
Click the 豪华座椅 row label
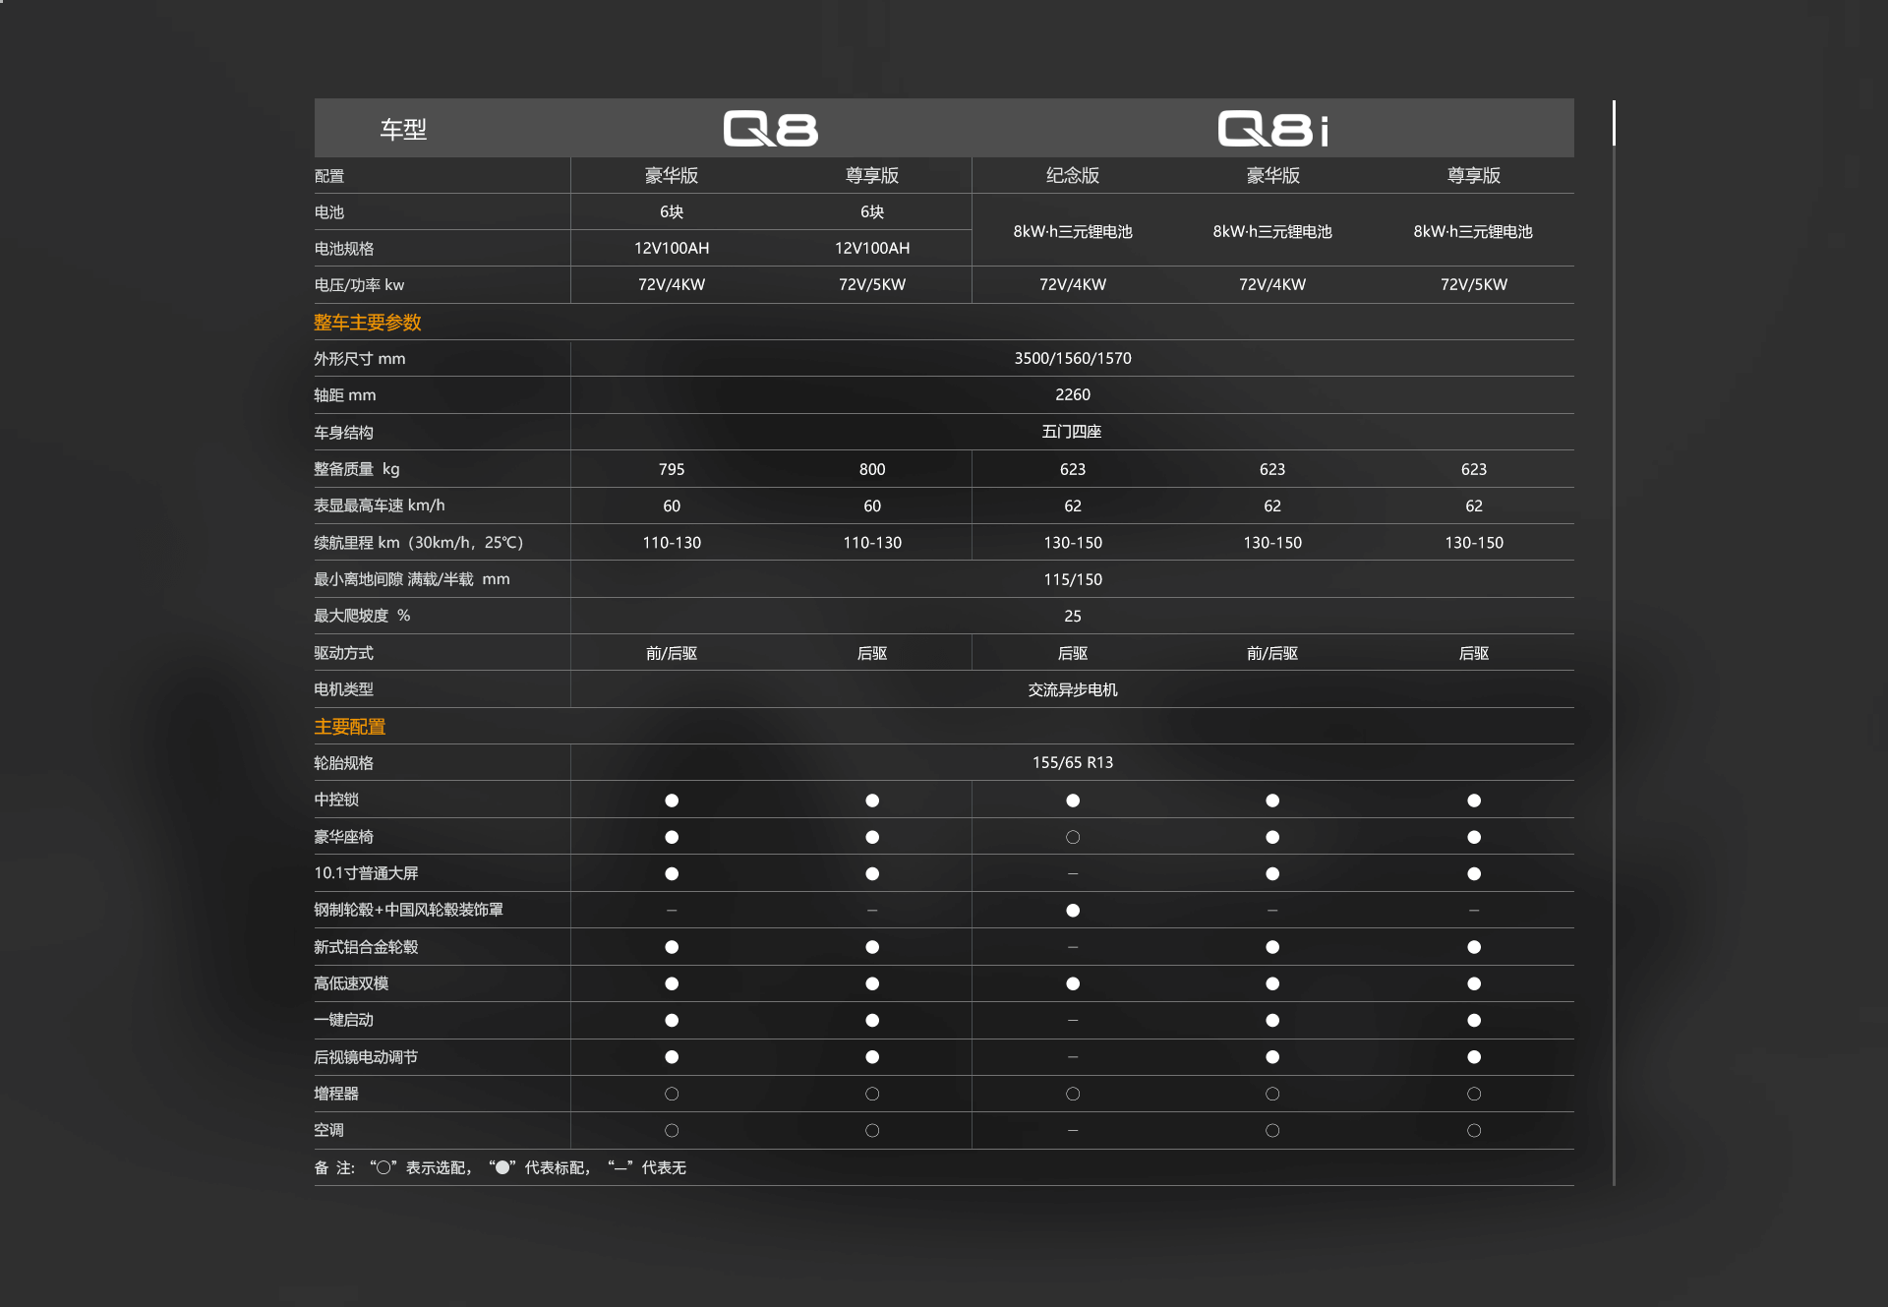(x=344, y=837)
